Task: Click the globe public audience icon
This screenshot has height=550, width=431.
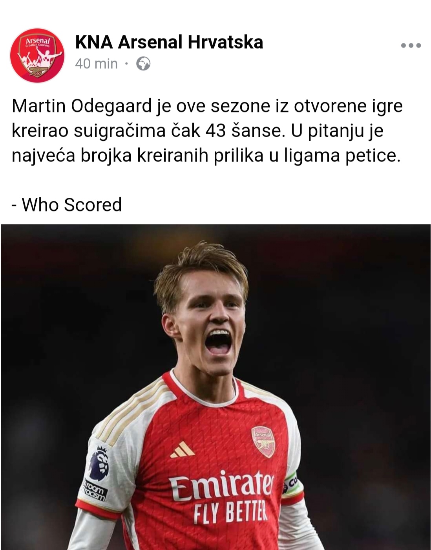Action: click(x=143, y=64)
